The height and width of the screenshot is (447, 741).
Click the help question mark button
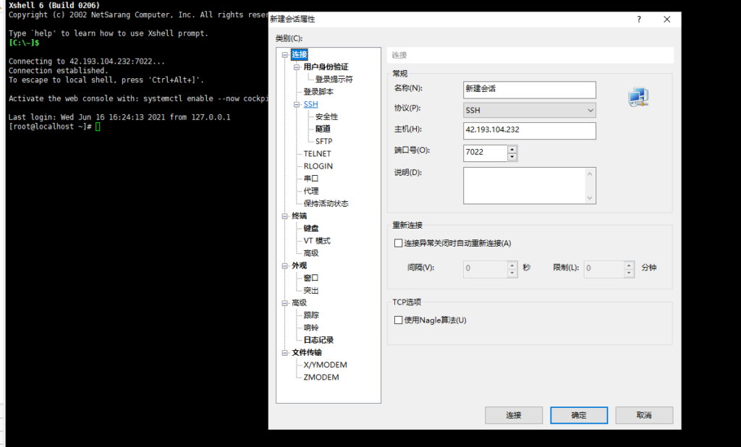pyautogui.click(x=639, y=20)
